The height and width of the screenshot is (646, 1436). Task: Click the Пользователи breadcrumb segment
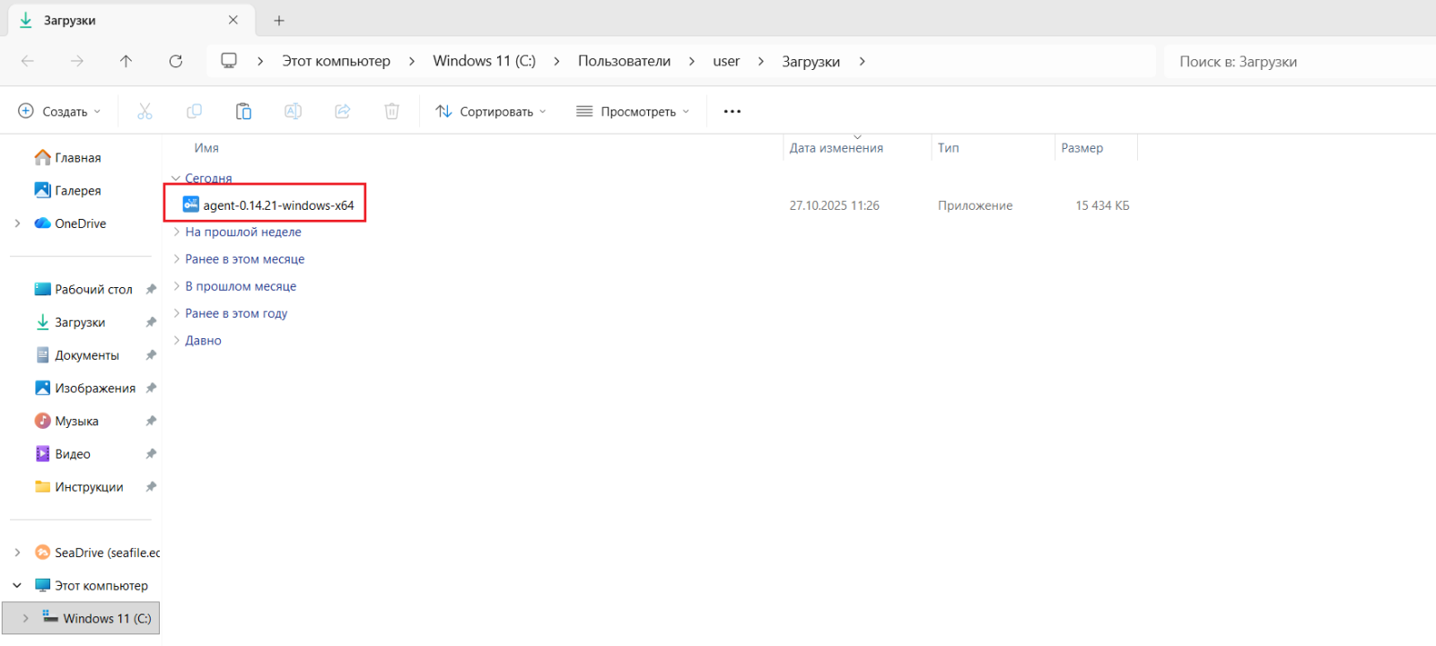624,61
